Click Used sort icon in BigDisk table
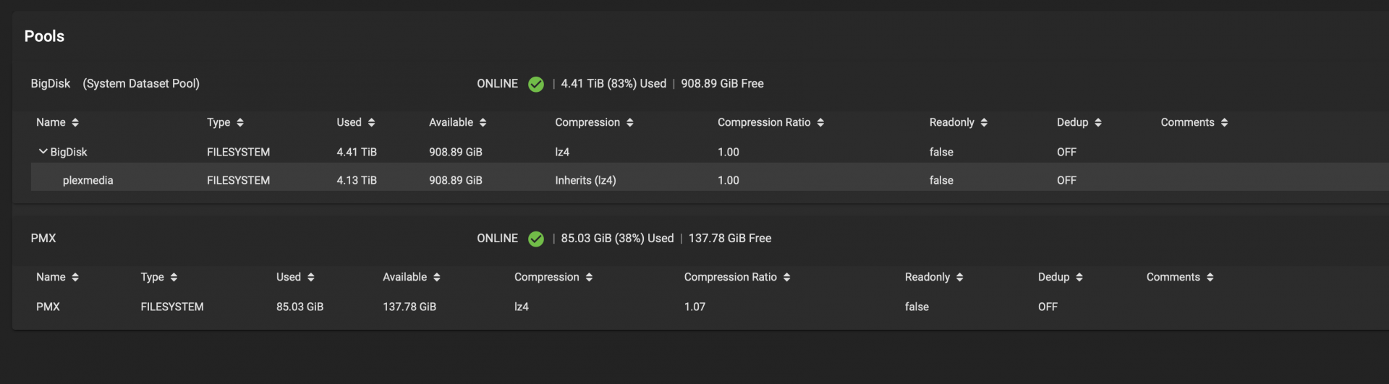This screenshot has width=1389, height=384. (x=371, y=123)
